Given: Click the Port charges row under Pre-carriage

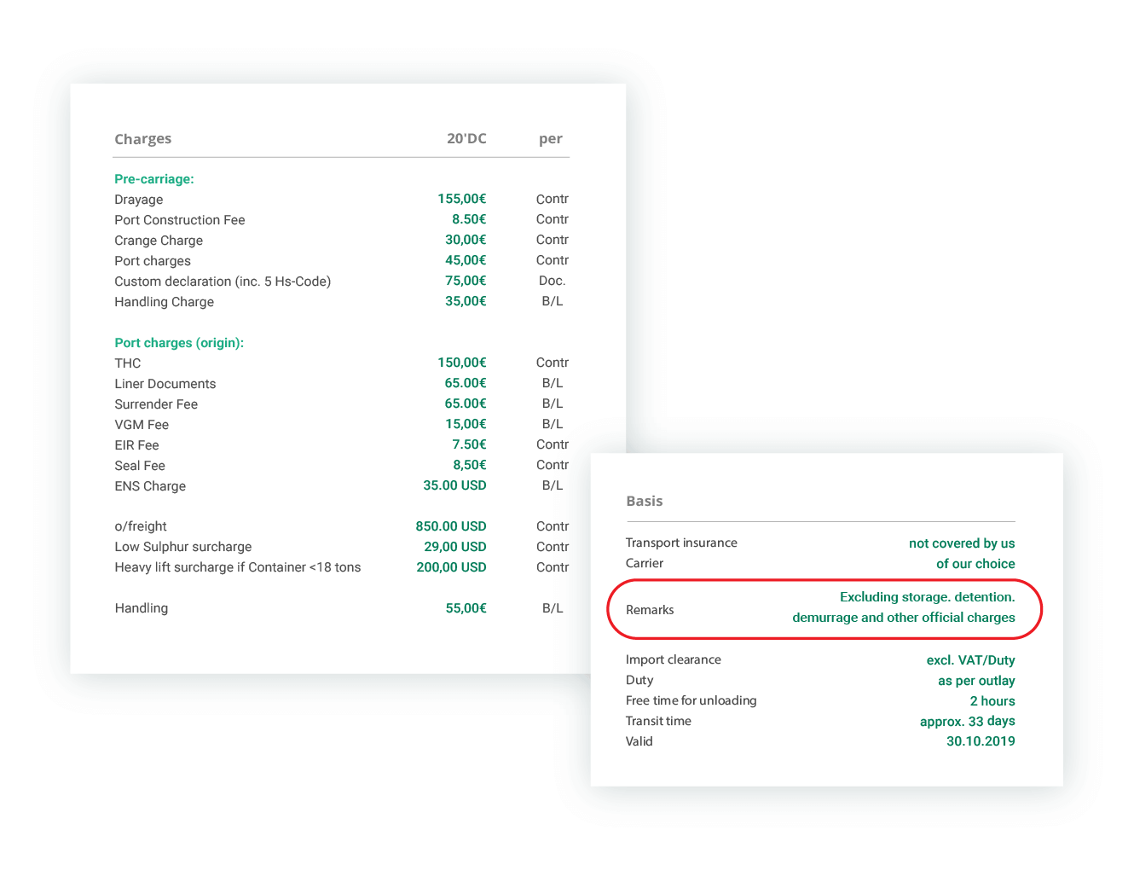Looking at the screenshot, I should [153, 261].
